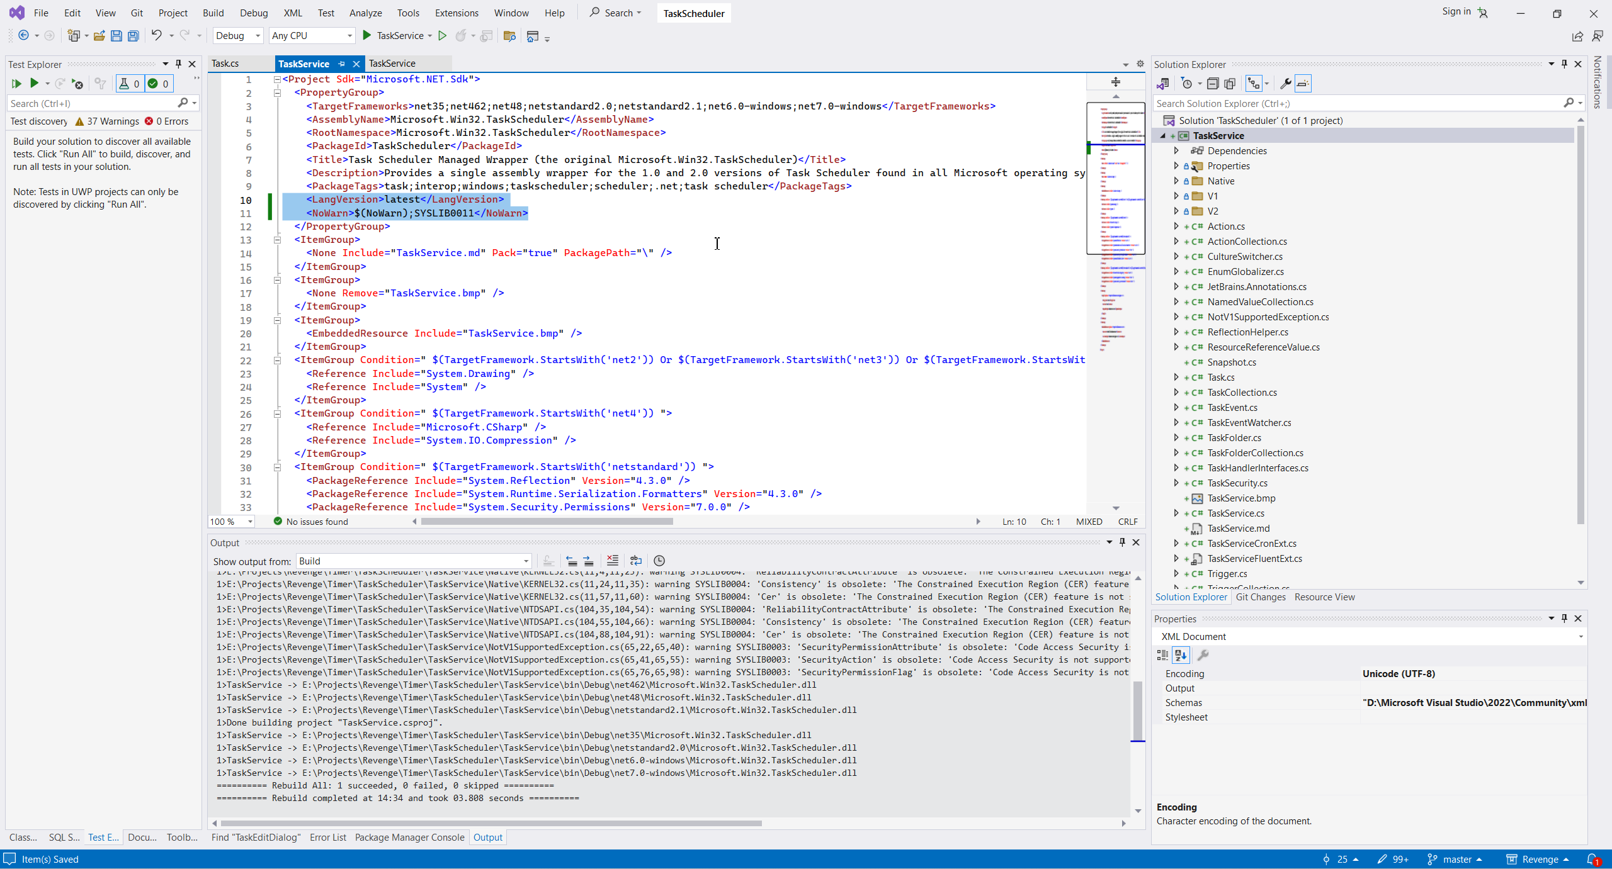Run all tests in Test Explorer

tap(16, 84)
